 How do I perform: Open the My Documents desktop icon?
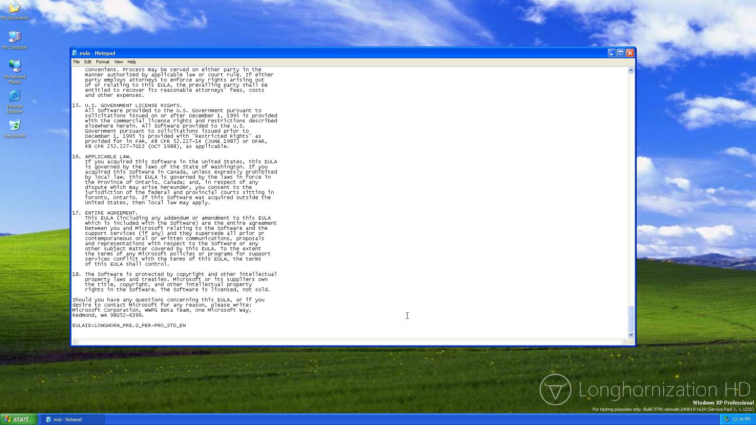15,8
